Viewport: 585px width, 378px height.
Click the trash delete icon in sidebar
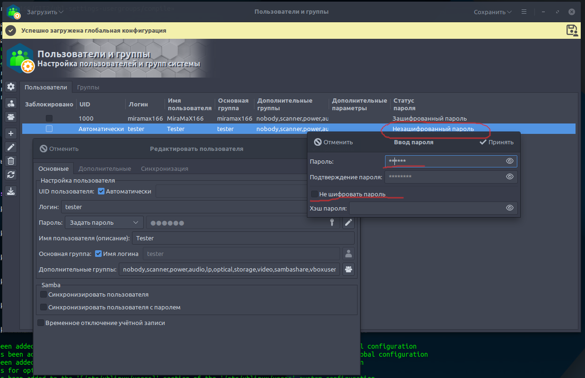(11, 161)
